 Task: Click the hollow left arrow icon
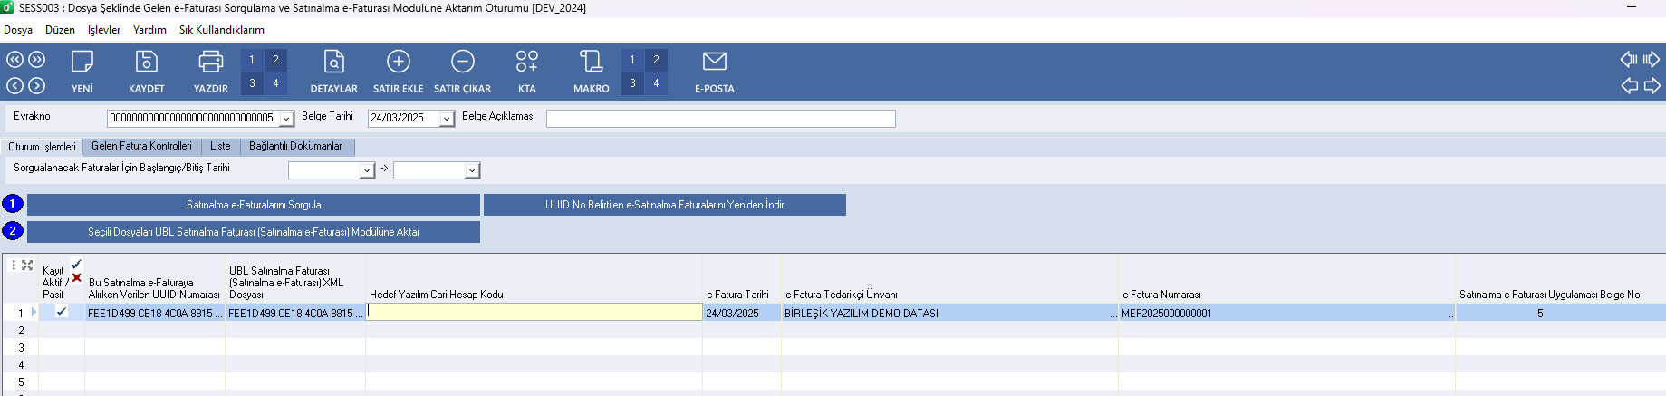pyautogui.click(x=1629, y=86)
